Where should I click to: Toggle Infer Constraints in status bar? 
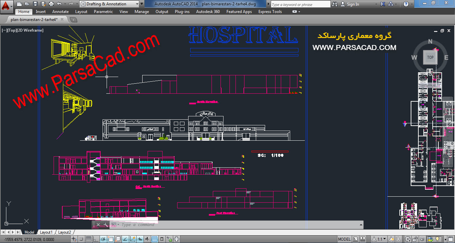coord(74,239)
